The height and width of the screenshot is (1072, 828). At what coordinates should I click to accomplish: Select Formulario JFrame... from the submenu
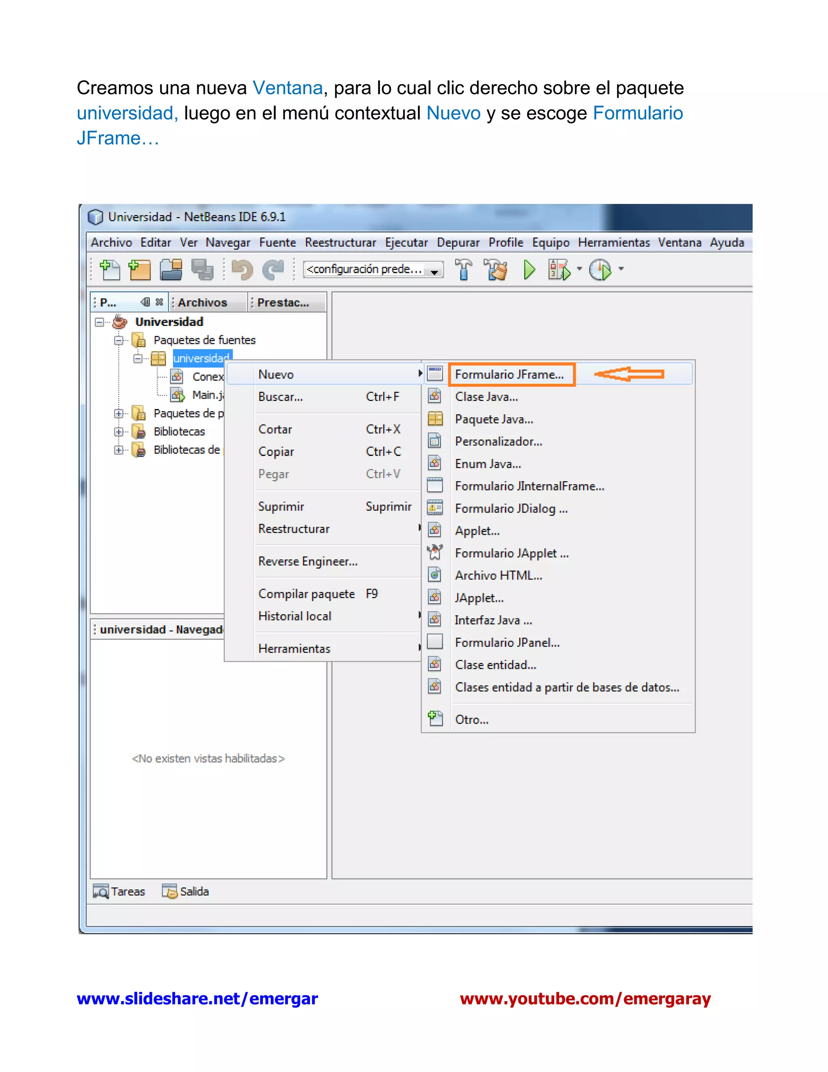pyautogui.click(x=509, y=375)
